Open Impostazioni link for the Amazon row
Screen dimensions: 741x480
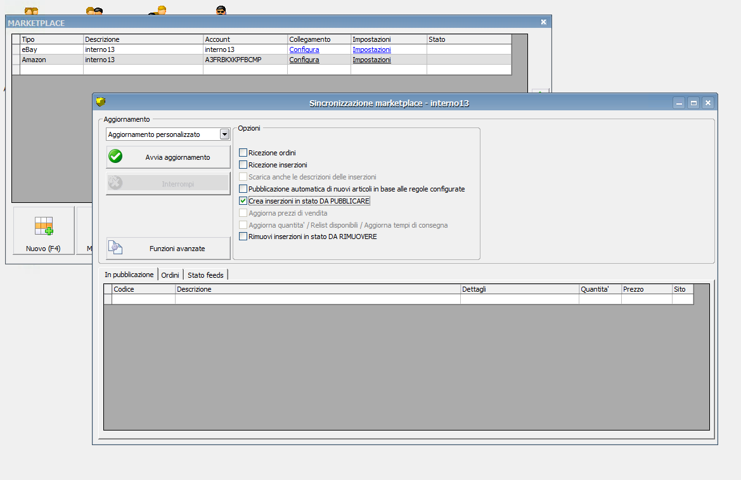[x=372, y=60]
